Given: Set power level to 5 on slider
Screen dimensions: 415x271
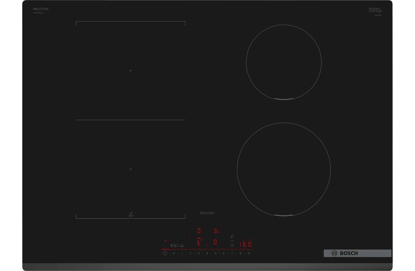Looking at the screenshot, I should [x=215, y=253].
